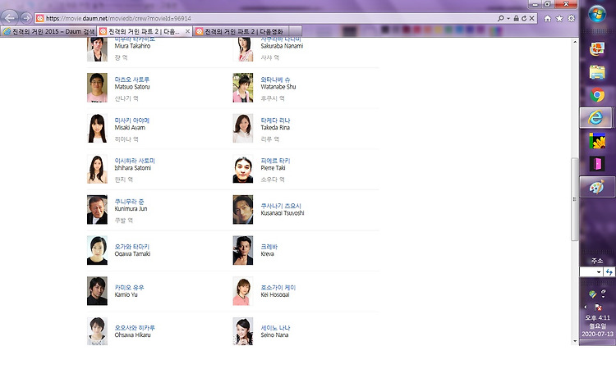The height and width of the screenshot is (387, 616).
Task: Click Takeda Rina's profile photo
Action: click(x=243, y=128)
